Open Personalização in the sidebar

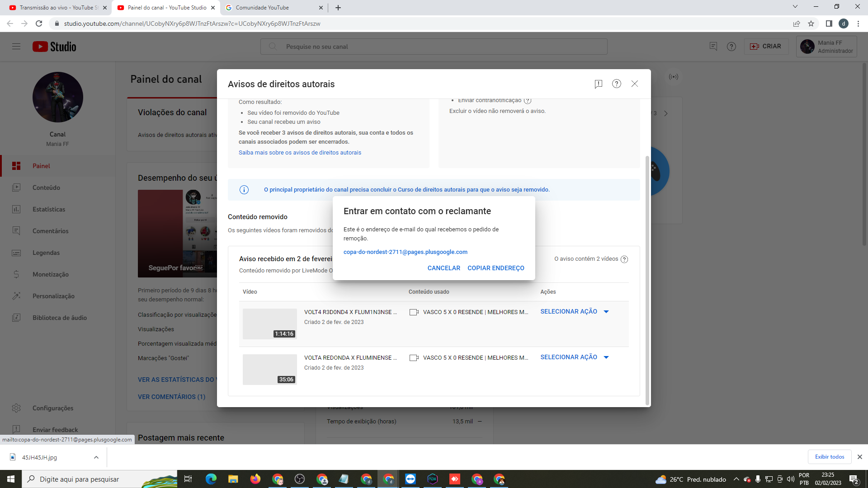57,296
